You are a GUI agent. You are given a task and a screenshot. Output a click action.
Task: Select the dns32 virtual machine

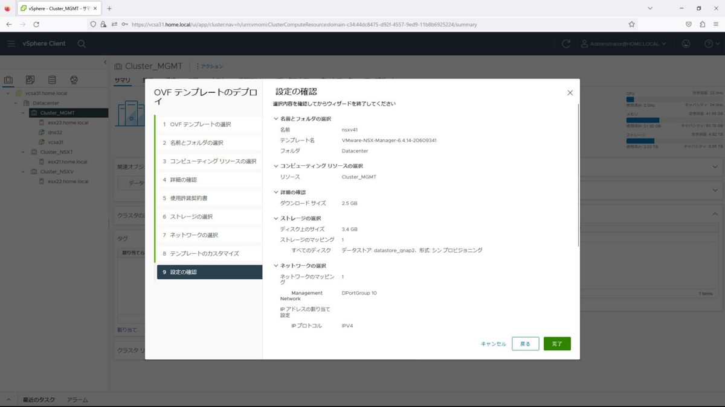point(54,132)
